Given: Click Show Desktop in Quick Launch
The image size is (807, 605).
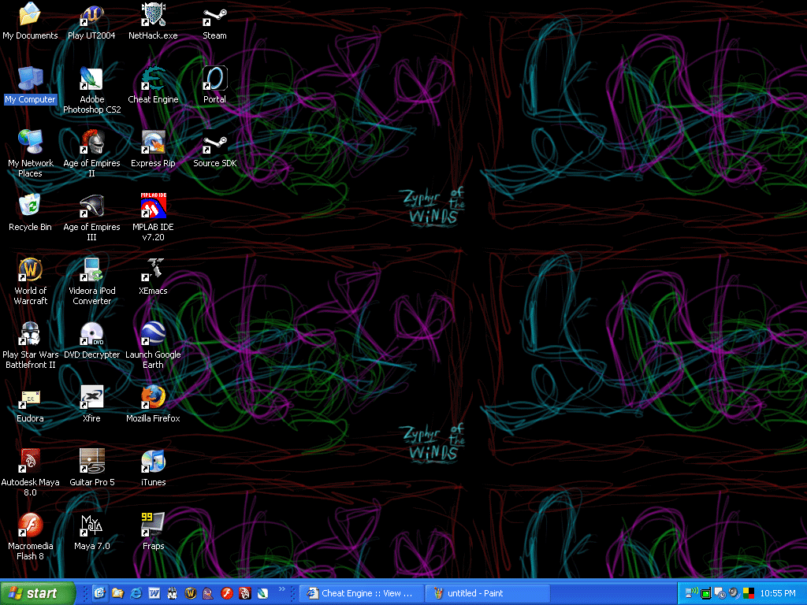Looking at the screenshot, I should (99, 593).
